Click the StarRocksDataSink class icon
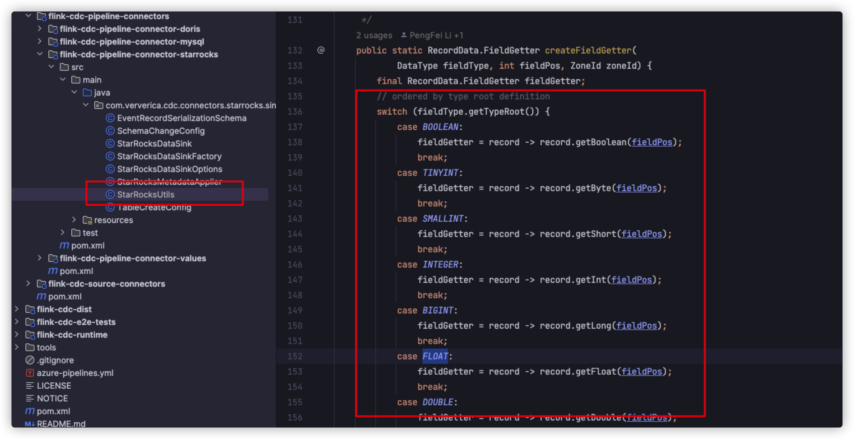 pos(110,143)
